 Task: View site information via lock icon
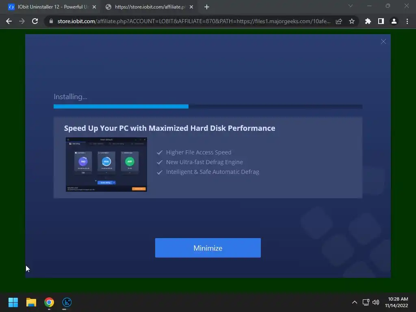pyautogui.click(x=51, y=21)
